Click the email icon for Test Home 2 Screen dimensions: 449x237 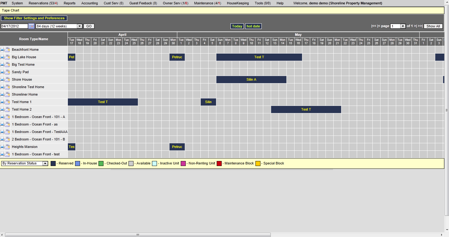click(8, 109)
